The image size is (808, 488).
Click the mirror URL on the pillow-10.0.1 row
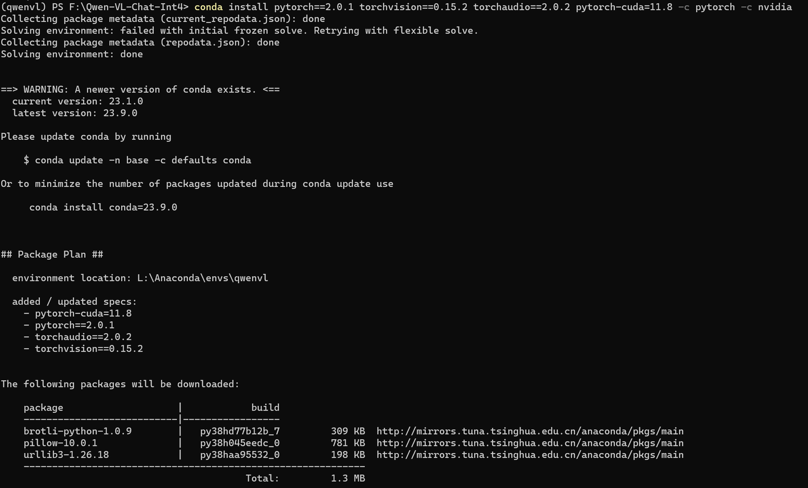tap(530, 443)
